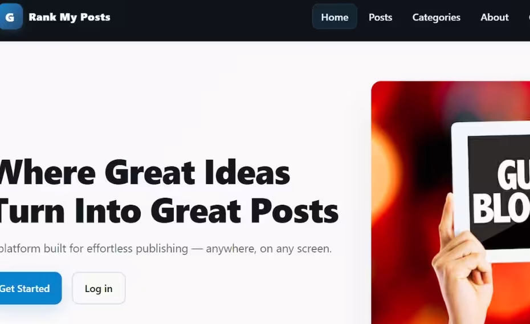
Task: Select the Home nav item
Action: click(x=335, y=17)
